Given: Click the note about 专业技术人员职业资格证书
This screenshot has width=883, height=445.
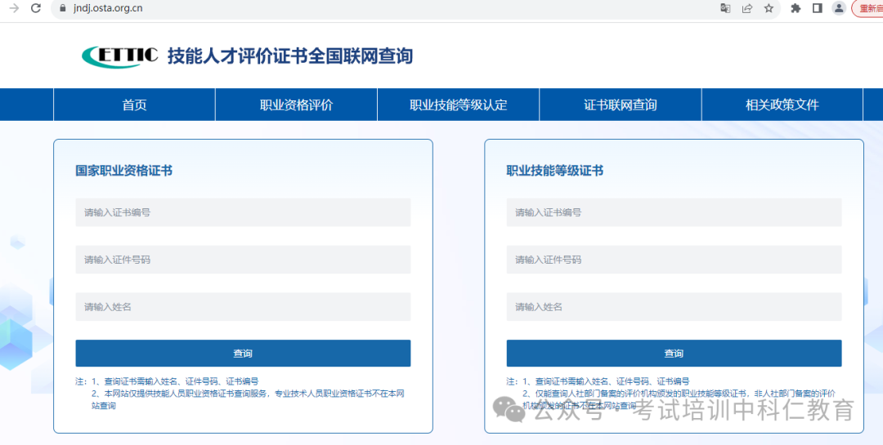Looking at the screenshot, I should pos(248,399).
